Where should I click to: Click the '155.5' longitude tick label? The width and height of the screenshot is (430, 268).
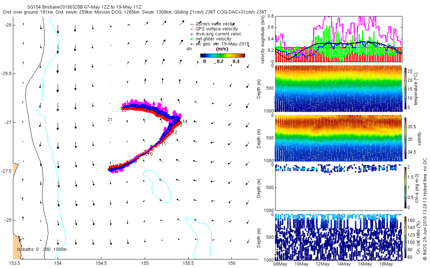tap(188, 263)
